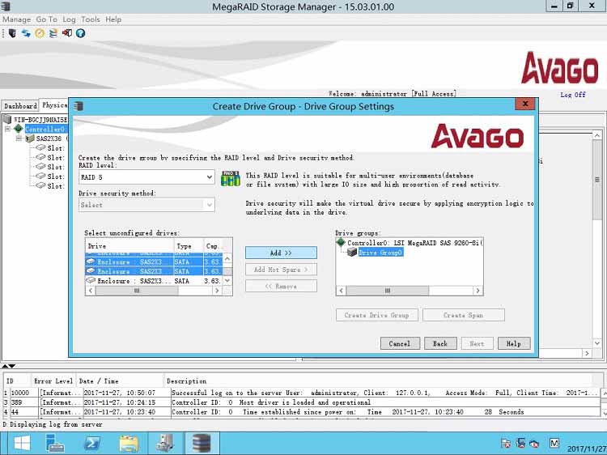
Task: Click the Add Hot Spare button
Action: tap(281, 270)
